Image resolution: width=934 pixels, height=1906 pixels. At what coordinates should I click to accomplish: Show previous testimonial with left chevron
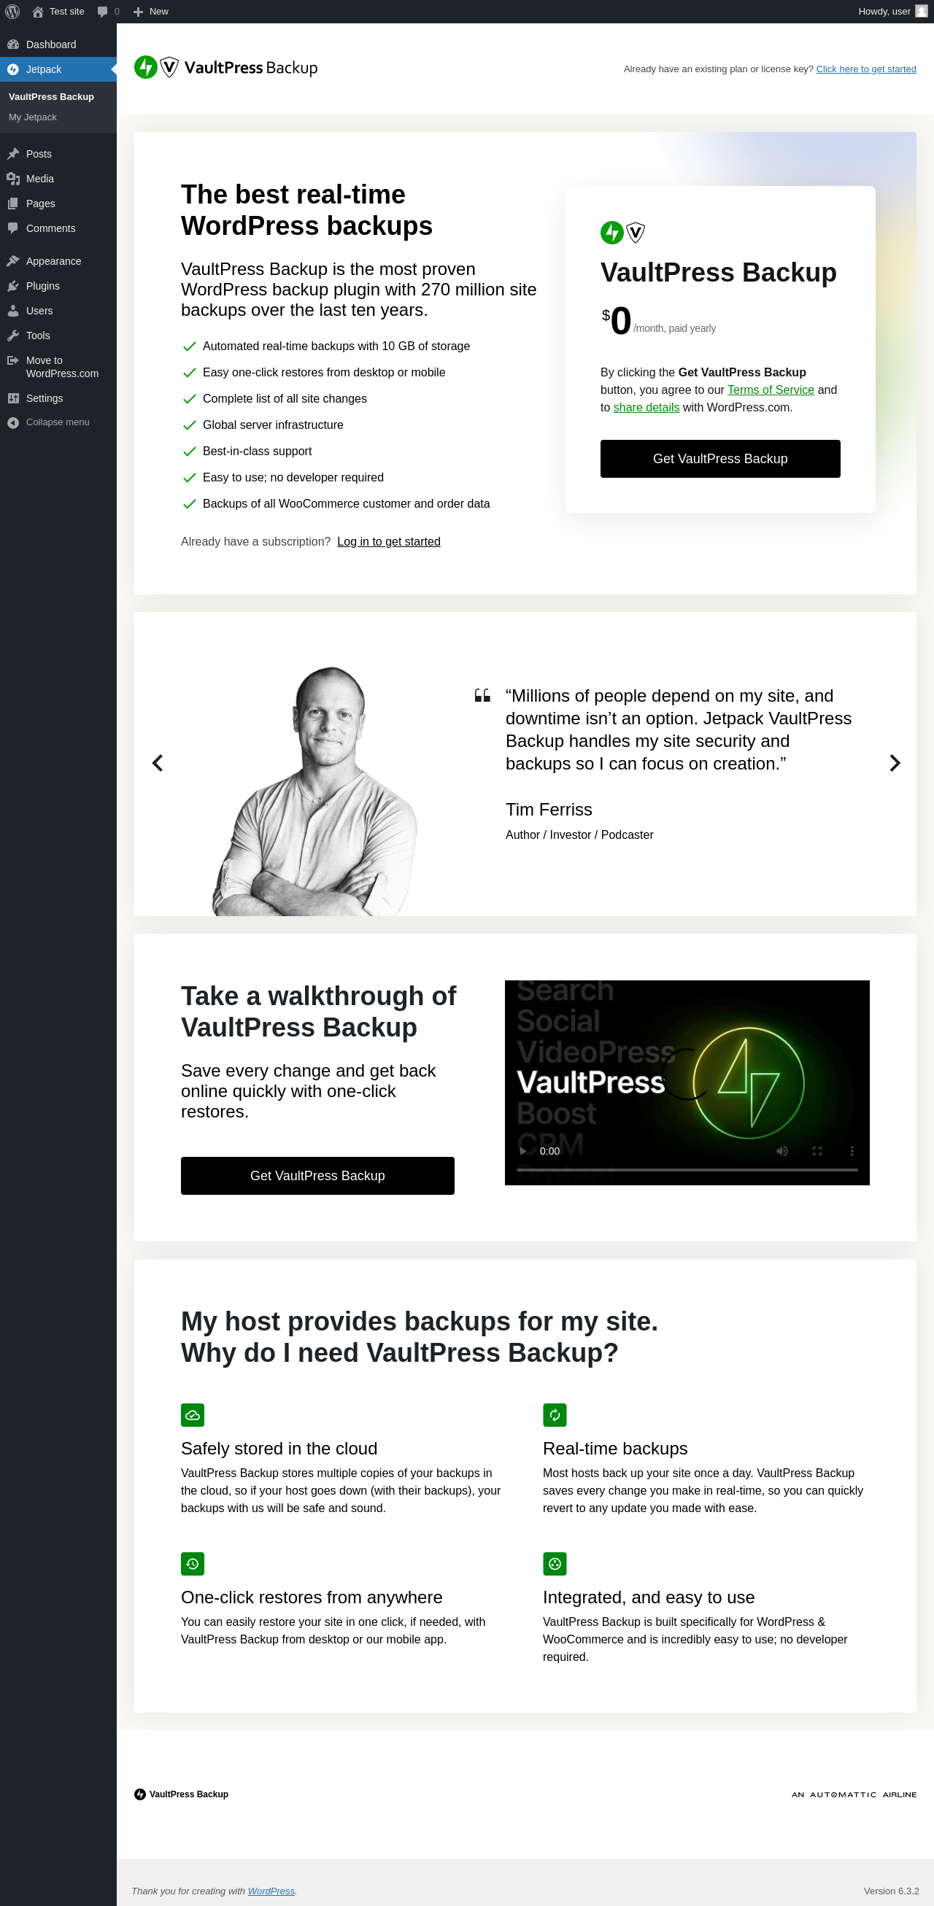click(x=158, y=763)
